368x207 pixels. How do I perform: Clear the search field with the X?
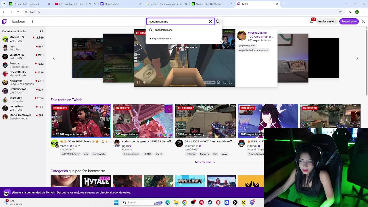(210, 22)
